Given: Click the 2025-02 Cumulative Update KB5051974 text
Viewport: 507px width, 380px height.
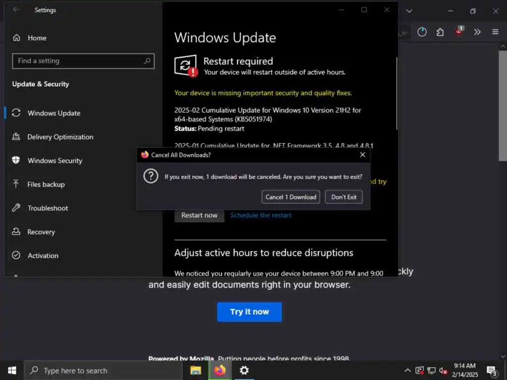Looking at the screenshot, I should click(268, 115).
